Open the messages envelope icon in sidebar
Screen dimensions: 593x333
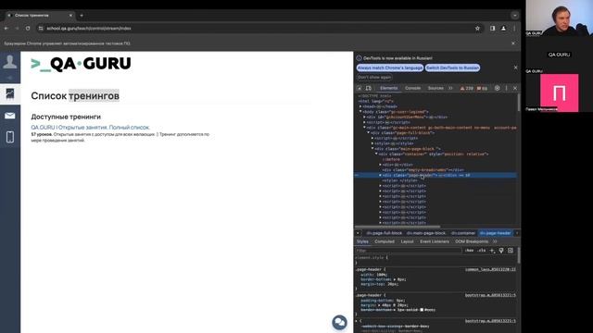(10, 116)
